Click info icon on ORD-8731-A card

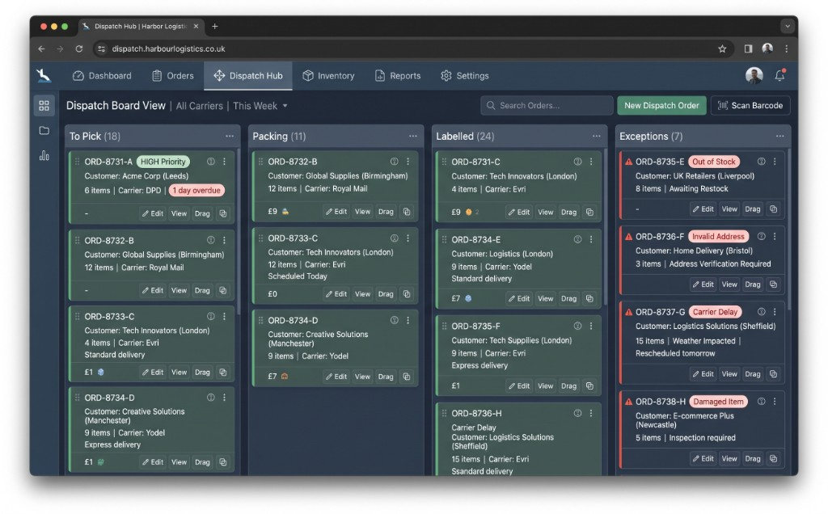211,162
